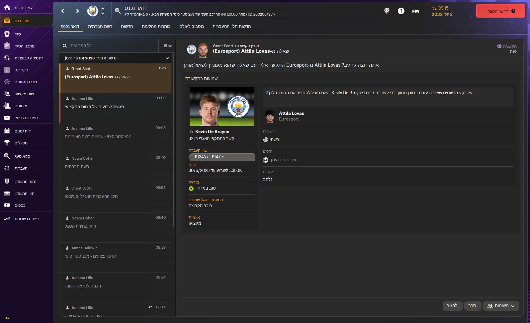The image size is (530, 323).
Task: Open Finances (כספים) money icon
Action: 7,205
